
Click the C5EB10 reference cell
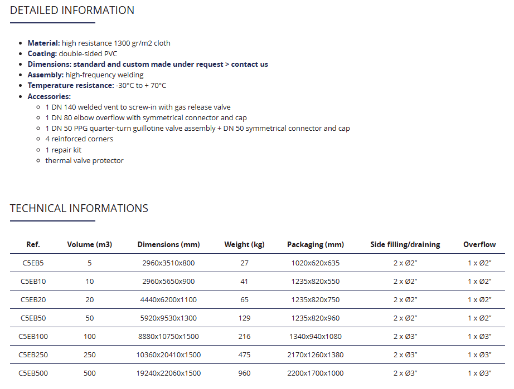pos(33,282)
